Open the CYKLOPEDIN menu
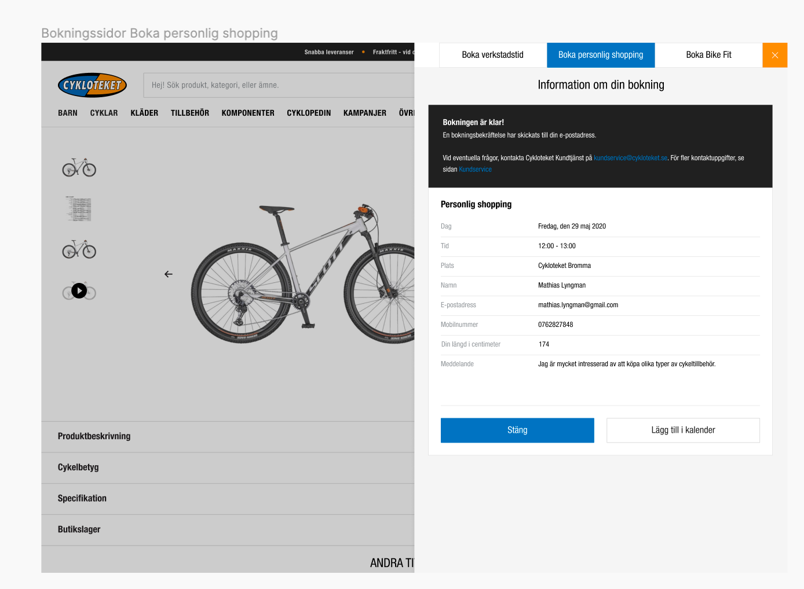 [309, 113]
